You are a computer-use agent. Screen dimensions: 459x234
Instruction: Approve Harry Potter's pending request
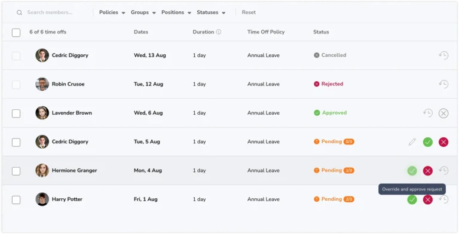point(412,200)
